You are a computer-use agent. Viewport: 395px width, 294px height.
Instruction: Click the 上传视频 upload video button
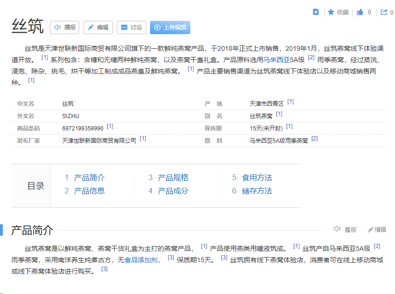pyautogui.click(x=170, y=28)
